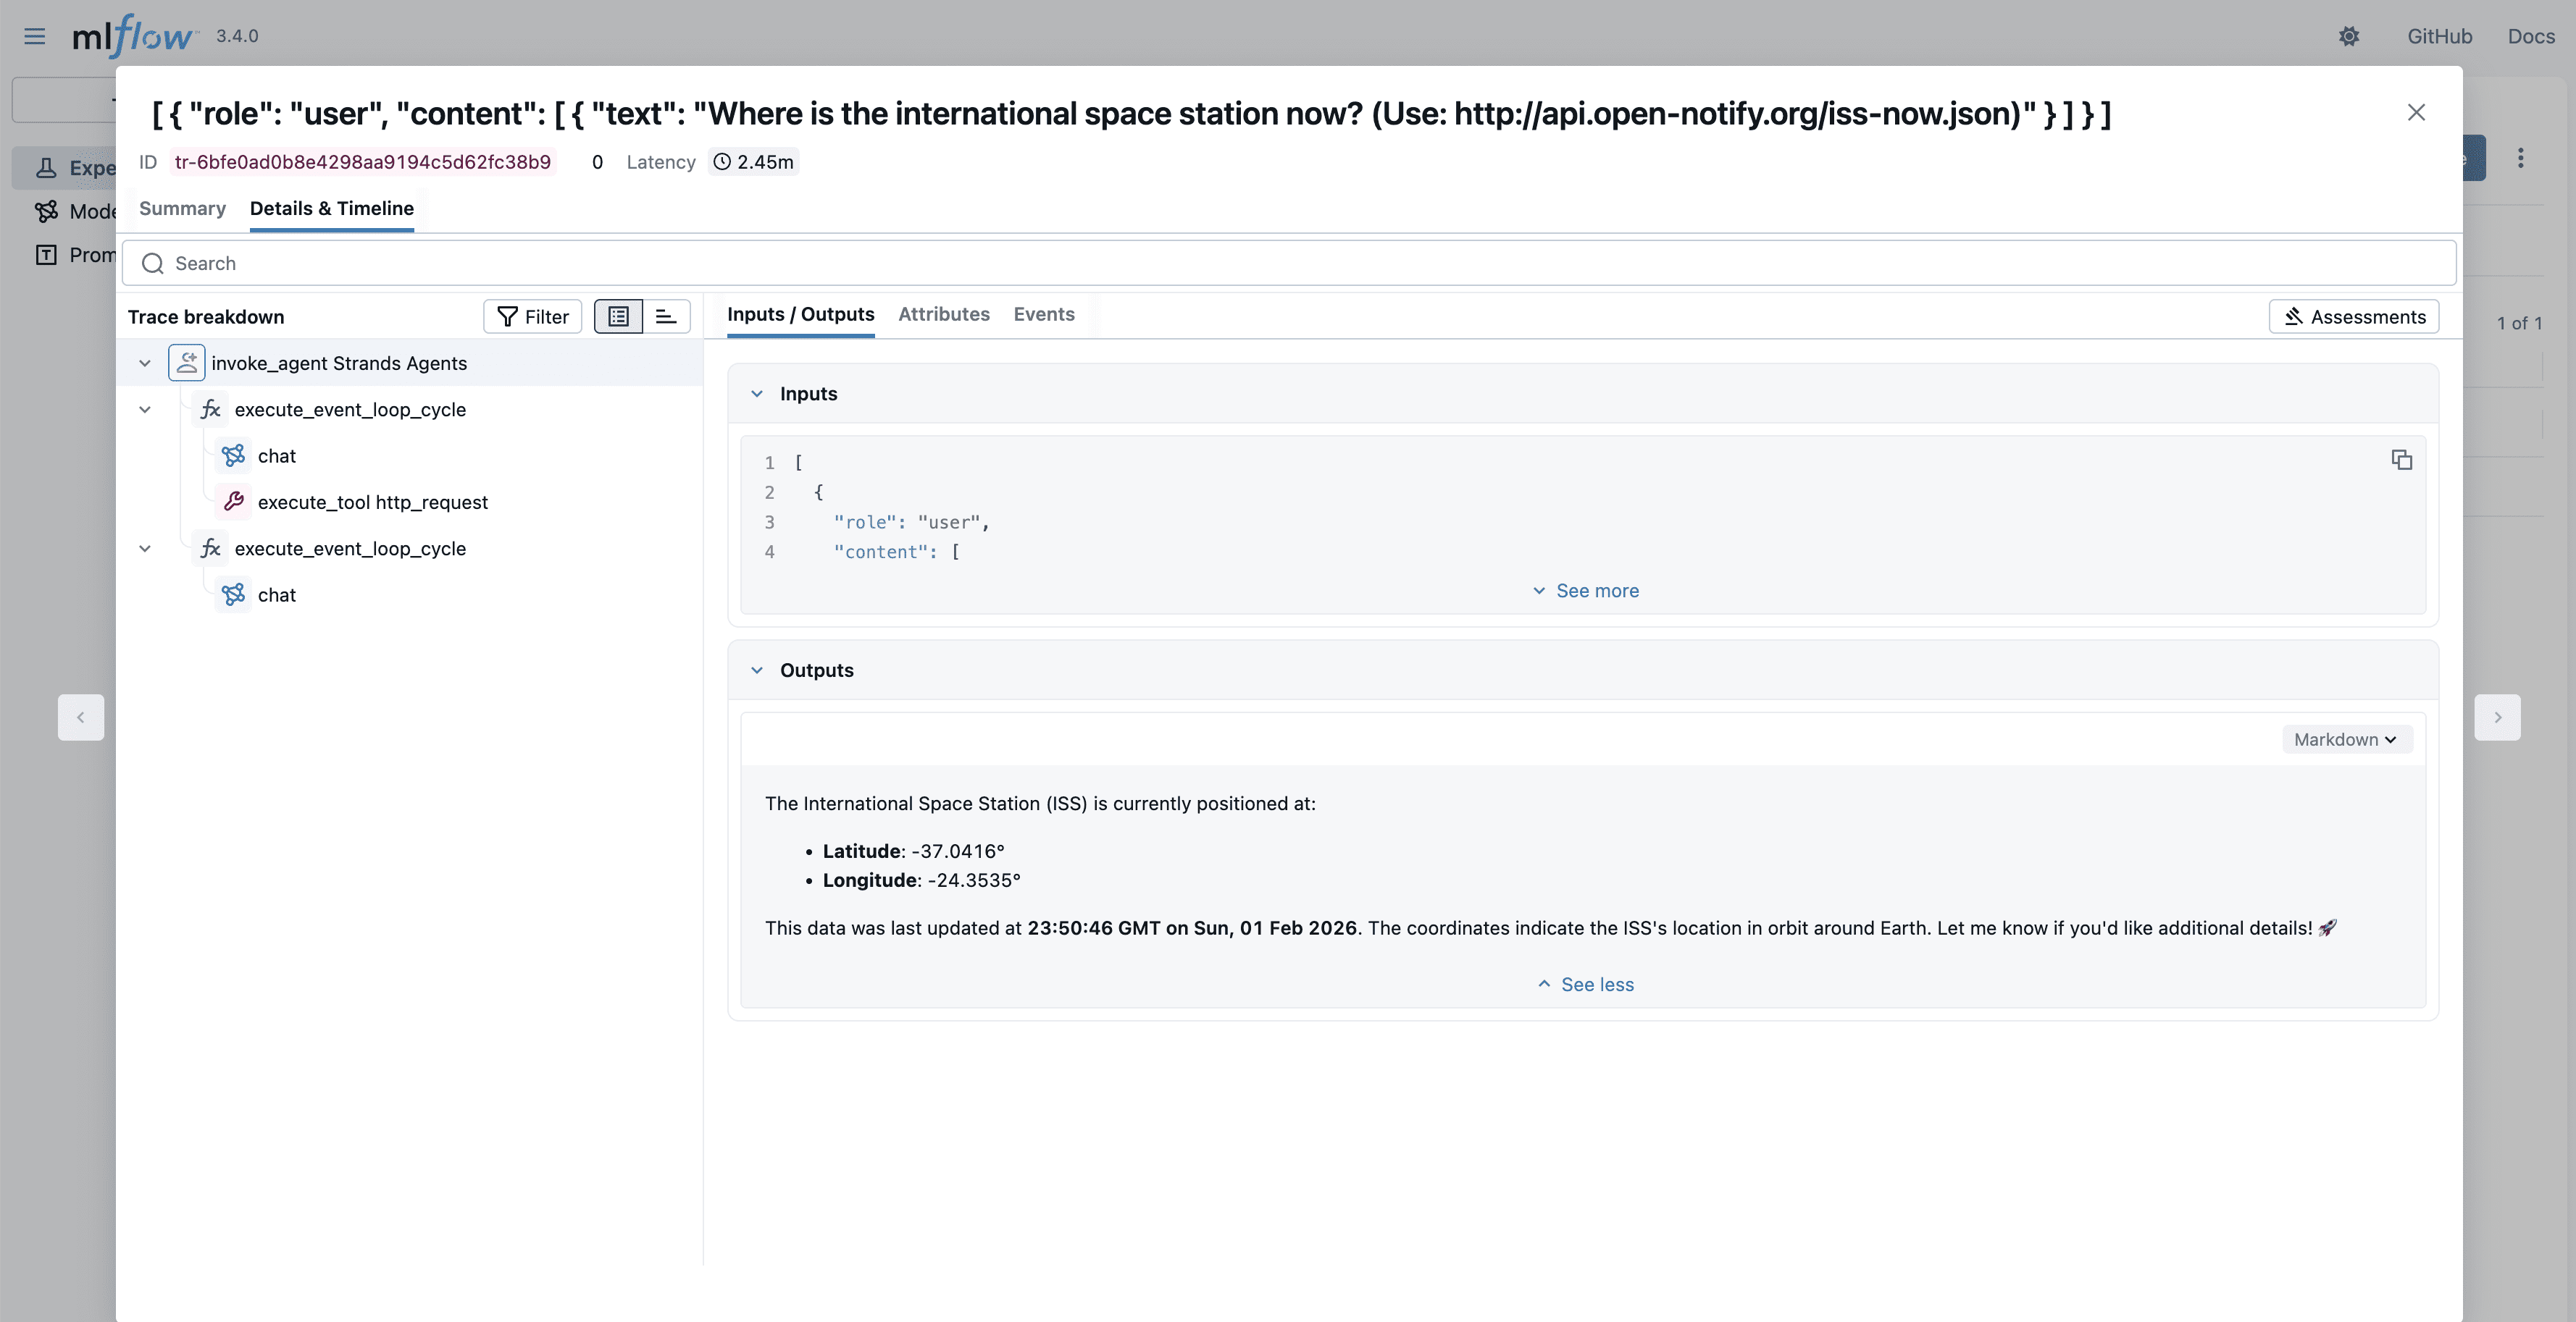Open the hamburger navigation menu
Image resolution: width=2576 pixels, height=1322 pixels.
tap(34, 36)
